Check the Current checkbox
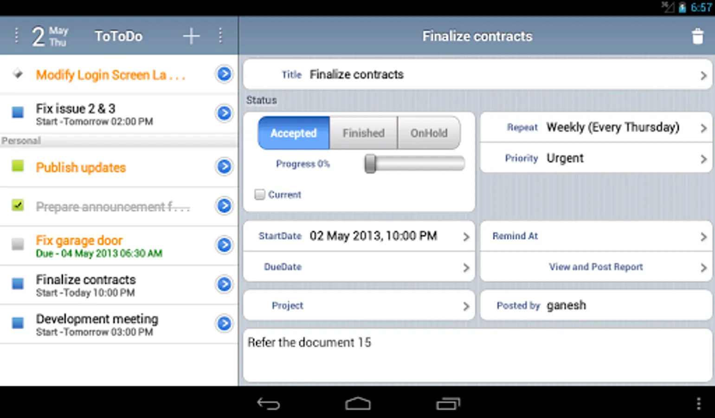The width and height of the screenshot is (715, 418). (x=260, y=195)
